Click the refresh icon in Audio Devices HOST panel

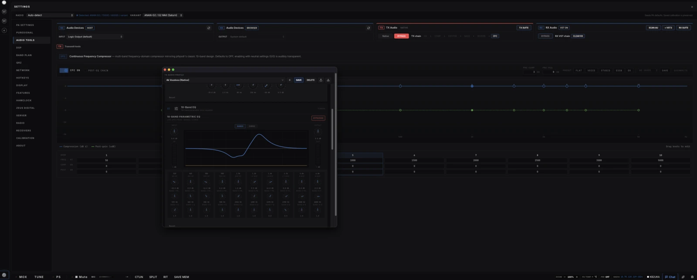point(209,28)
